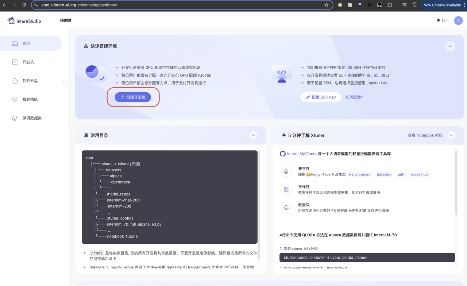467x286 pixels.
Task: Click the 首页 home icon
Action: 15,43
